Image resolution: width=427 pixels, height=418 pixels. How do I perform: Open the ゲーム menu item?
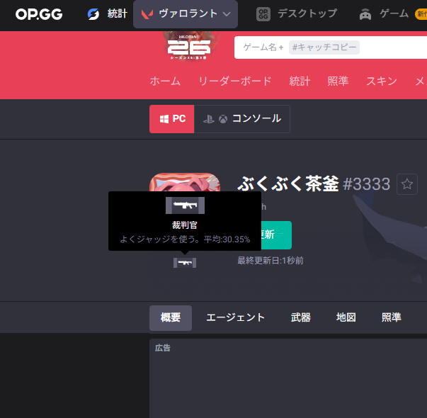point(394,13)
